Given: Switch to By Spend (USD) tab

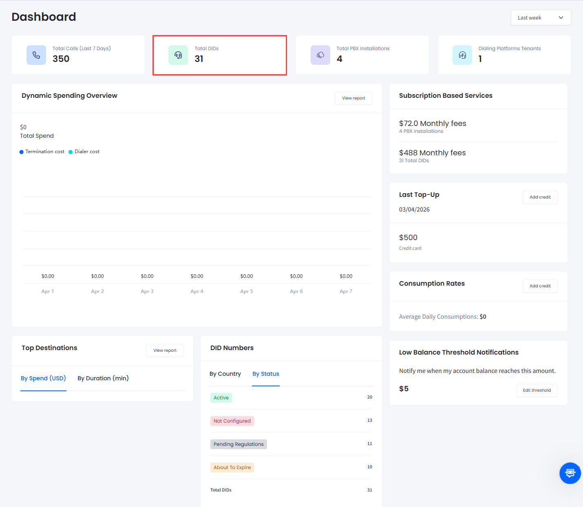Looking at the screenshot, I should coord(43,378).
